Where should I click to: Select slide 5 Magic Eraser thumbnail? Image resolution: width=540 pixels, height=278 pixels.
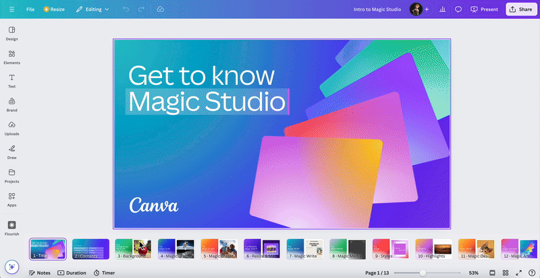click(x=219, y=249)
